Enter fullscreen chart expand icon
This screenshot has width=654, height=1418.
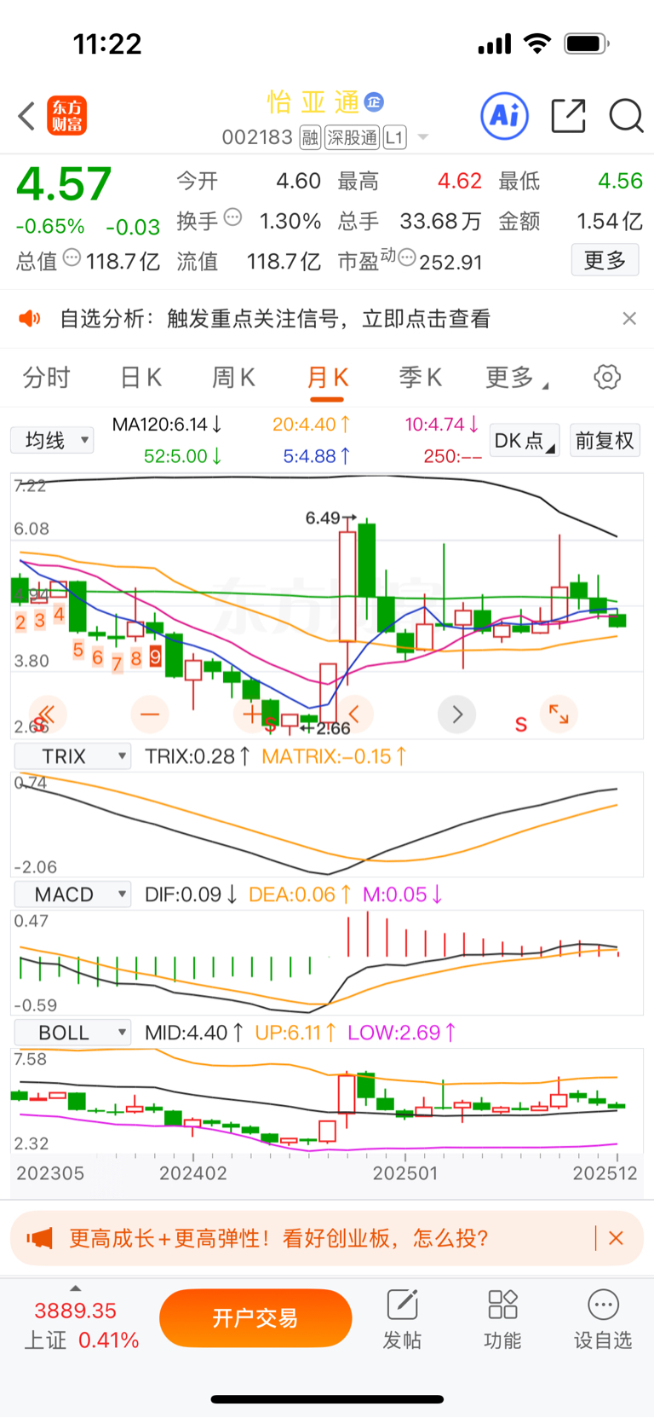[x=559, y=714]
